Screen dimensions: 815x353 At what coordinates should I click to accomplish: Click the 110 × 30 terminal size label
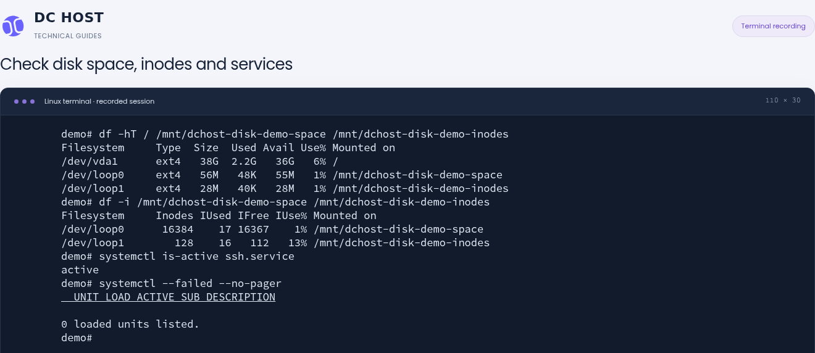click(x=783, y=101)
